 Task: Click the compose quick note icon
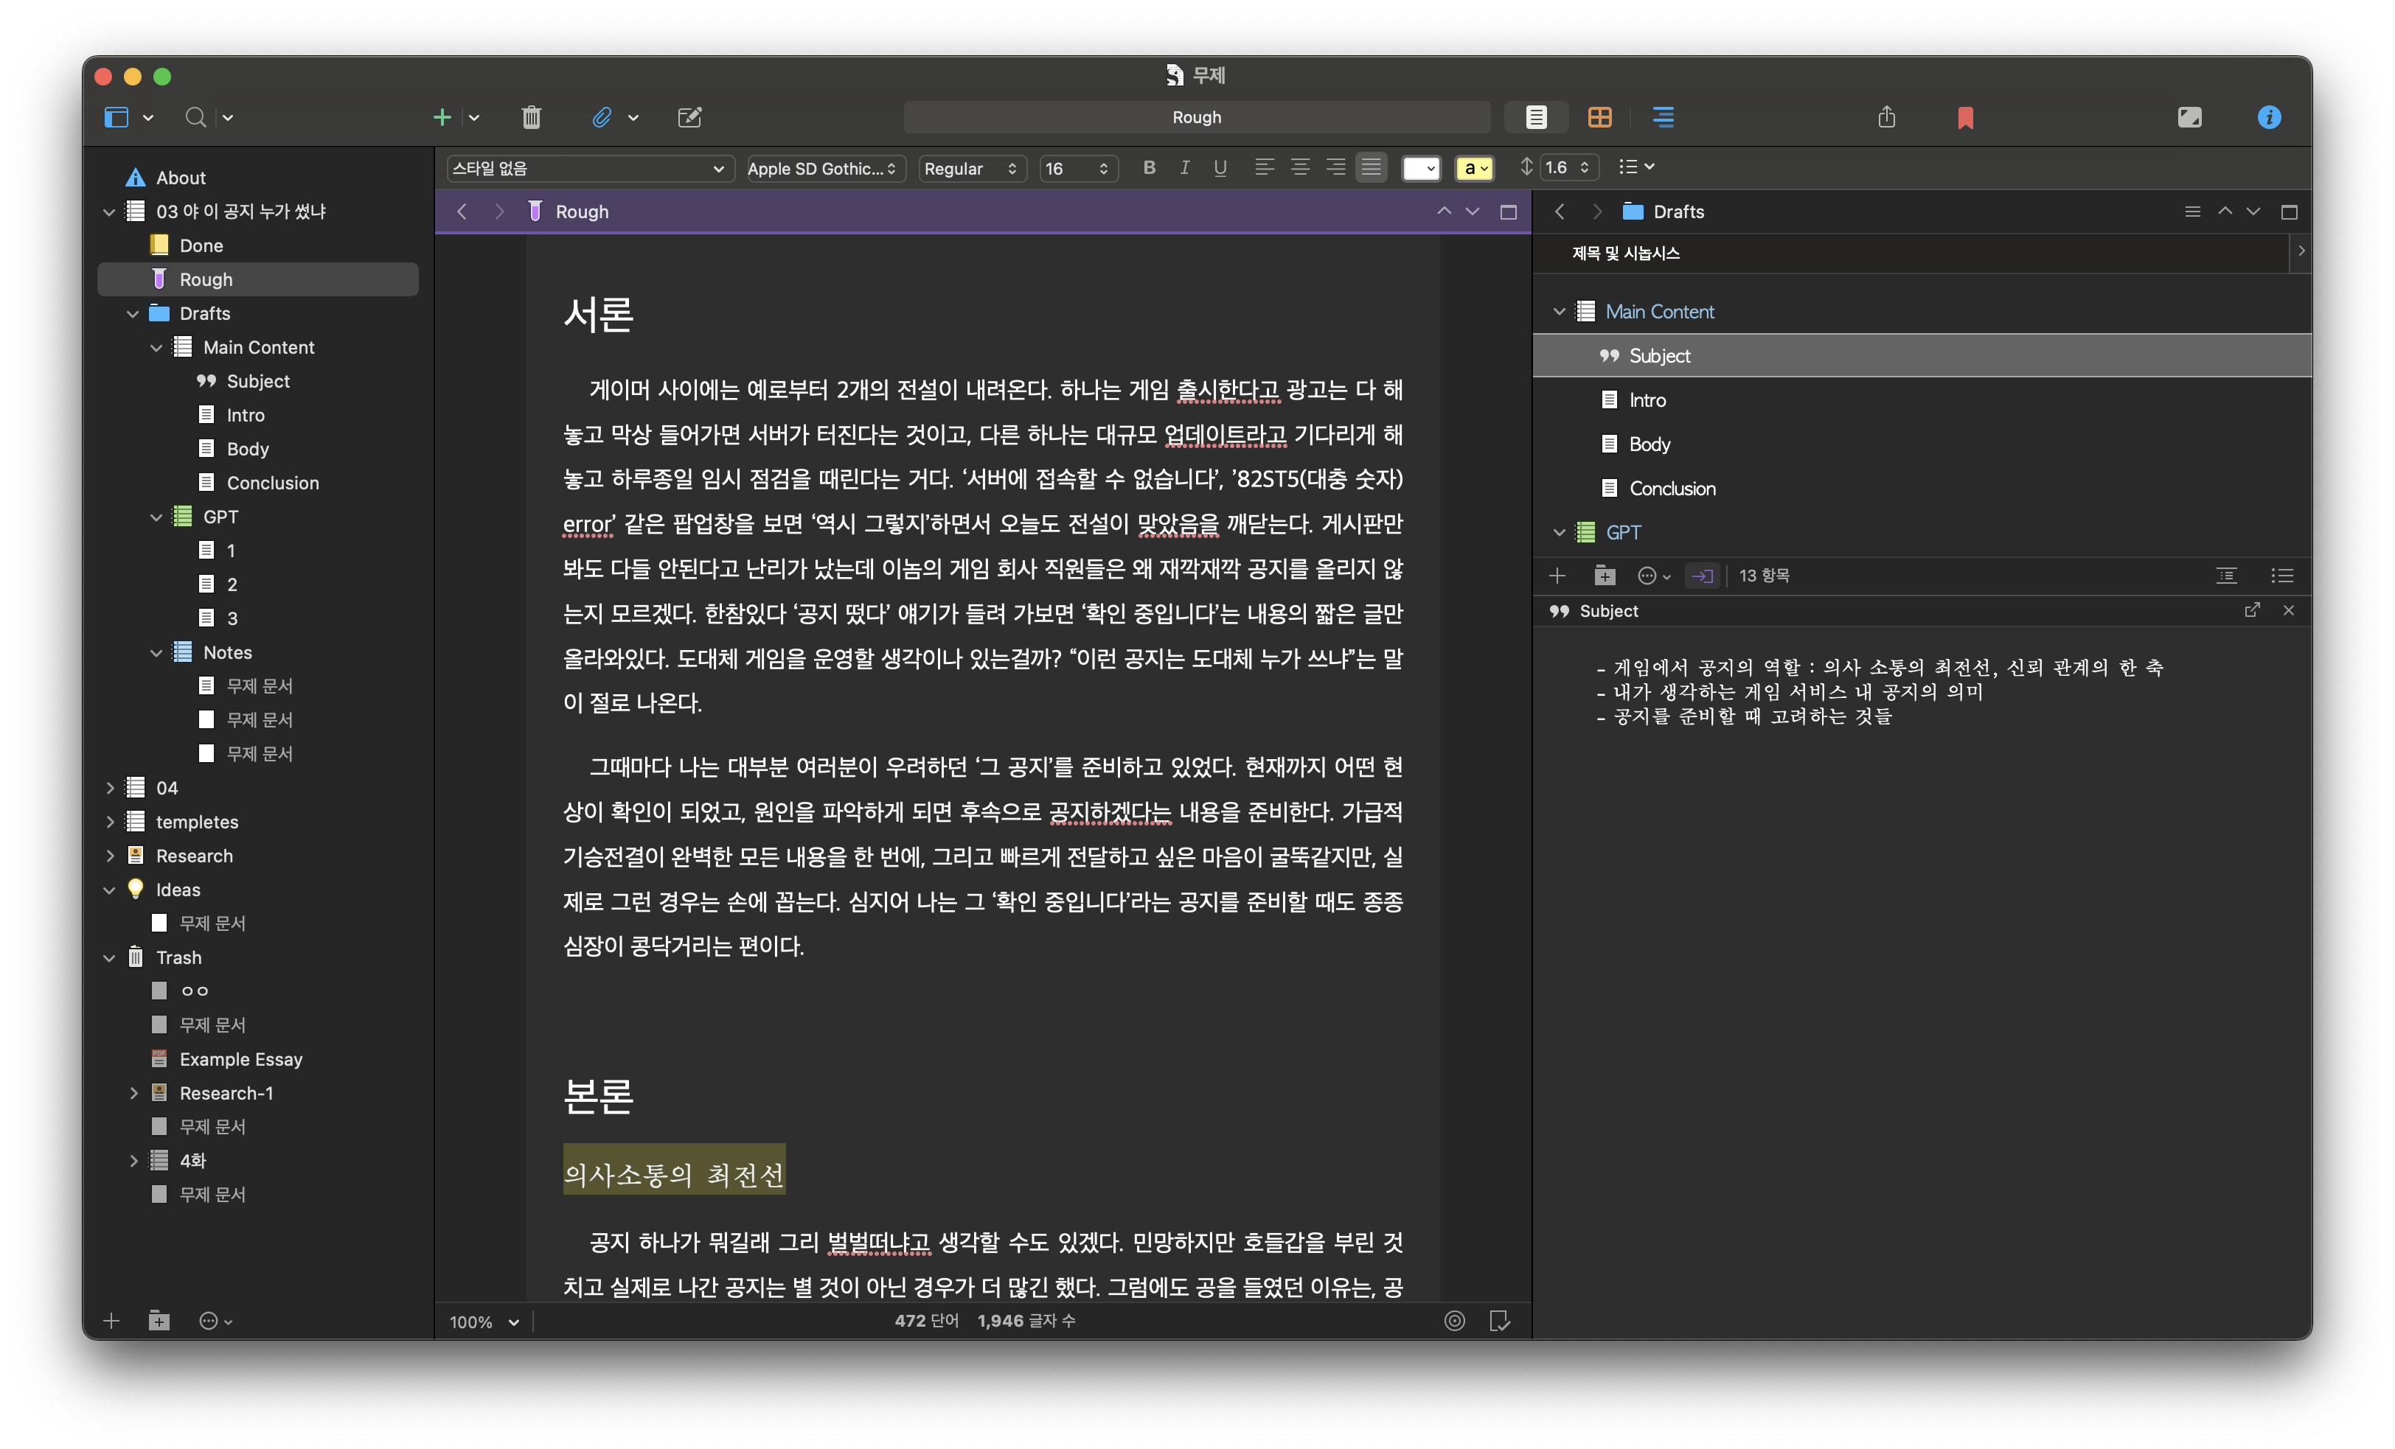tap(689, 118)
